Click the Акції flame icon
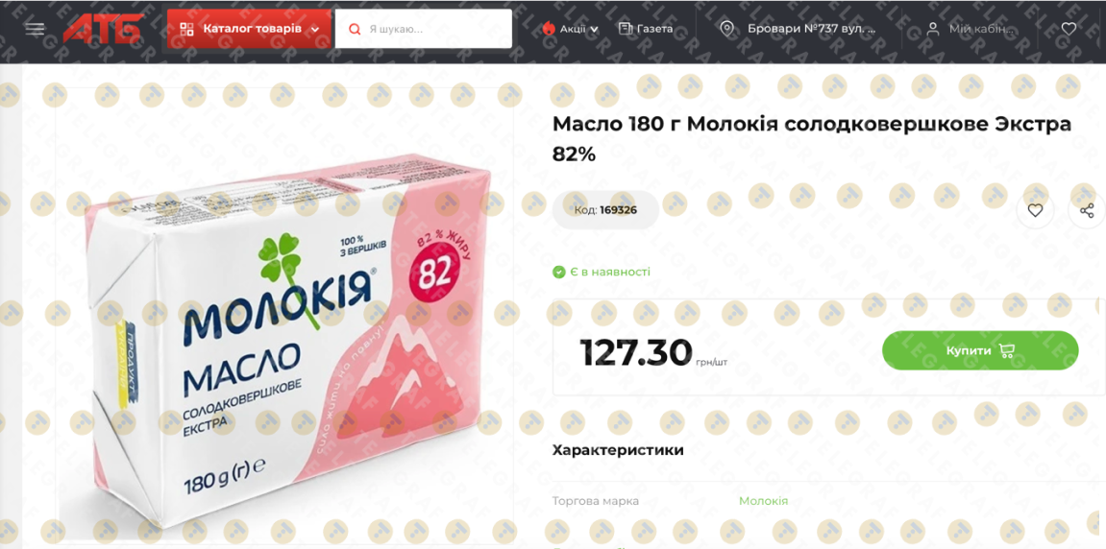1106x549 pixels. click(x=549, y=29)
